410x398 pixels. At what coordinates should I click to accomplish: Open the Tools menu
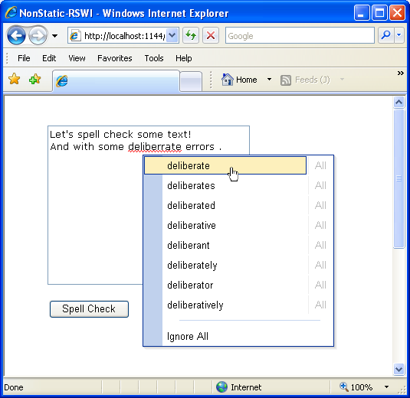pyautogui.click(x=154, y=58)
